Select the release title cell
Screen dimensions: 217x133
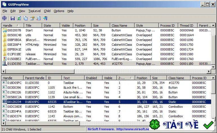[31, 54]
